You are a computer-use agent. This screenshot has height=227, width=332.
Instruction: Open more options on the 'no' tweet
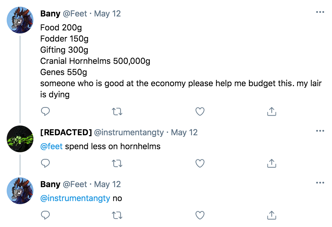[320, 183]
